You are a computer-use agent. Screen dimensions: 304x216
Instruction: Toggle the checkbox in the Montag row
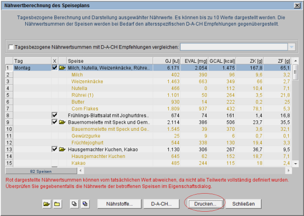(54, 68)
